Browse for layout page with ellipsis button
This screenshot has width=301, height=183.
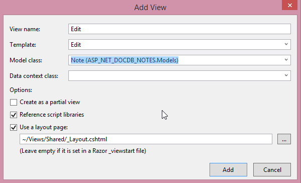[284, 139]
